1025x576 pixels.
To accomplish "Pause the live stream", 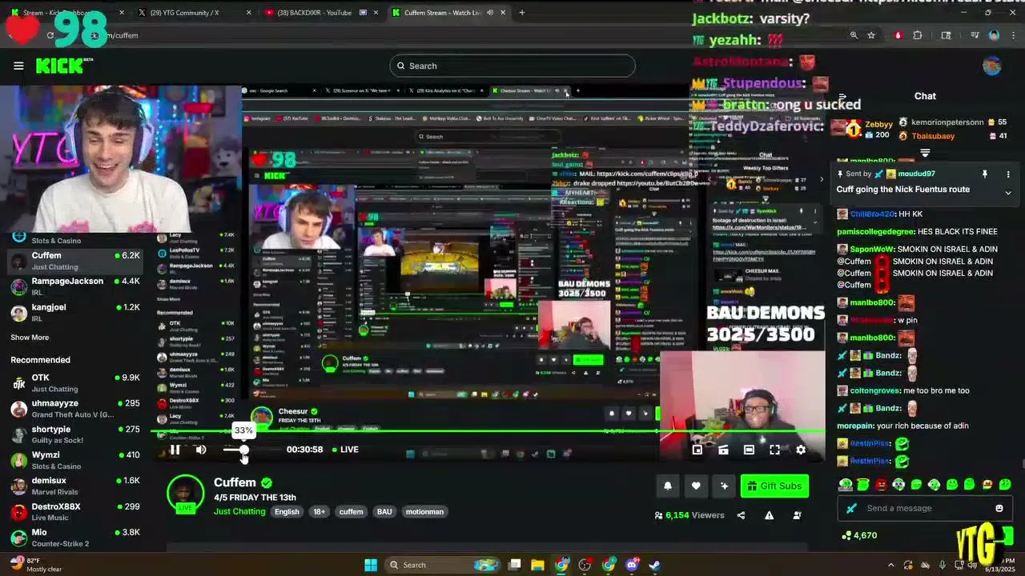I will 175,450.
